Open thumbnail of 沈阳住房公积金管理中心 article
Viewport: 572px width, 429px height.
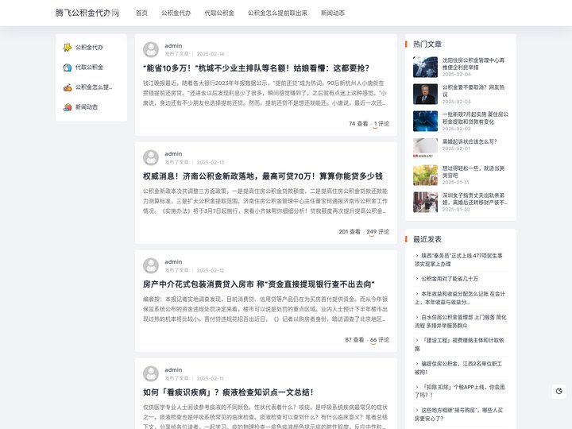point(425,67)
